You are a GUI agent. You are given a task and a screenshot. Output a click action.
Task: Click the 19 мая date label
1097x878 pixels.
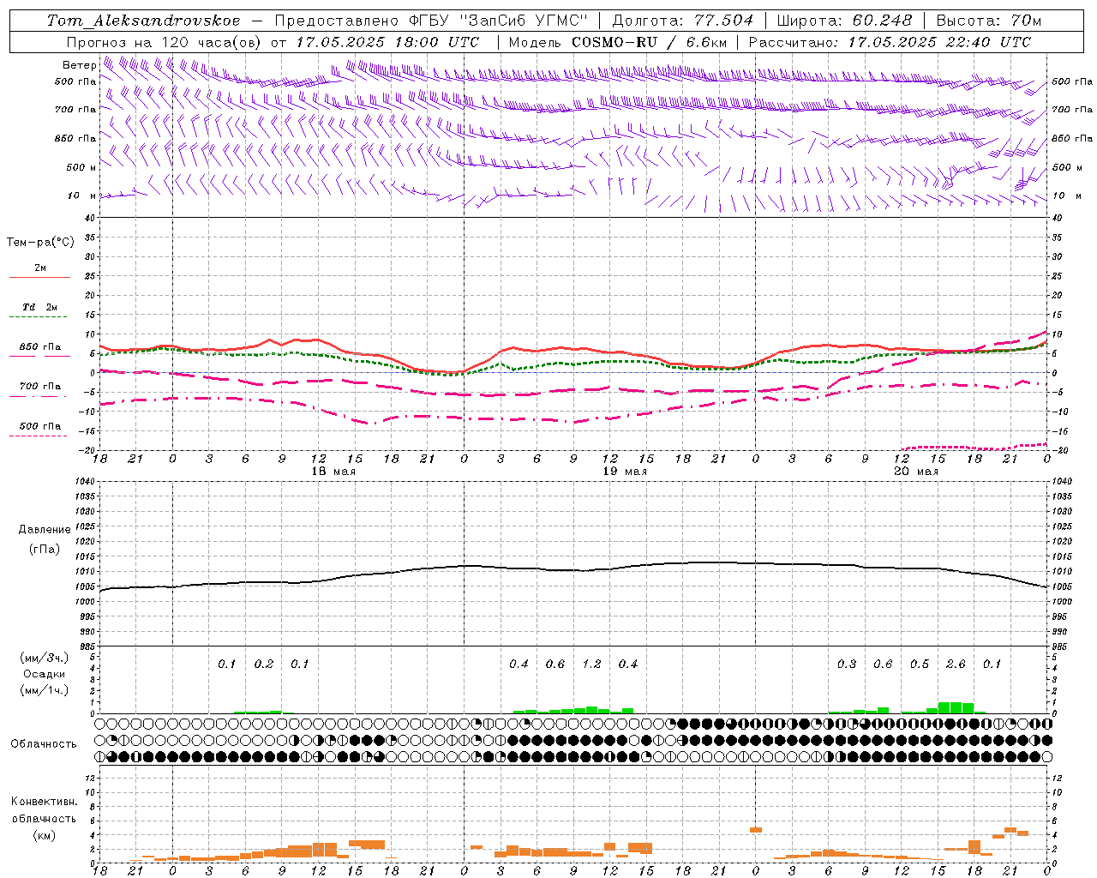(625, 472)
